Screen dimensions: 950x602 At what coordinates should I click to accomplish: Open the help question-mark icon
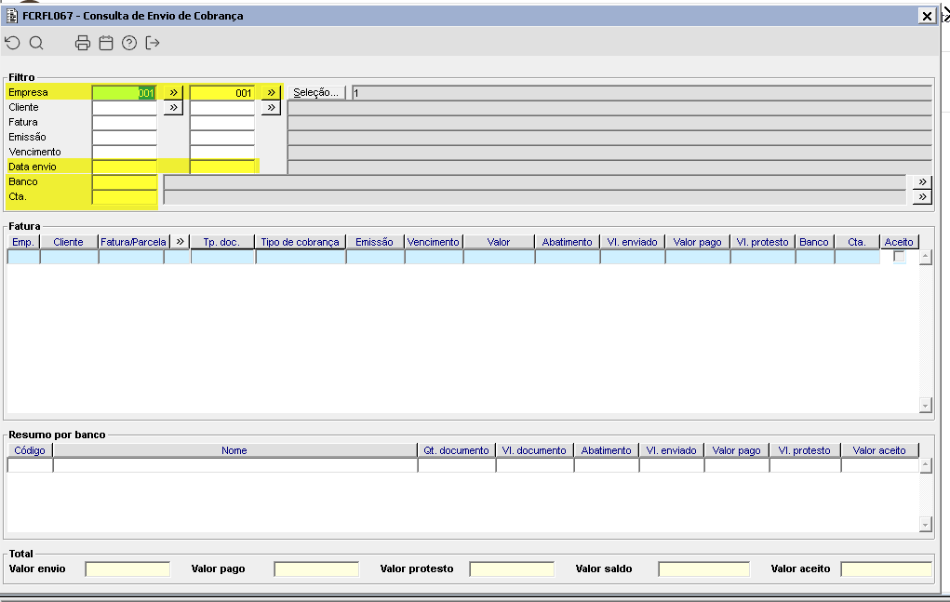pos(129,43)
